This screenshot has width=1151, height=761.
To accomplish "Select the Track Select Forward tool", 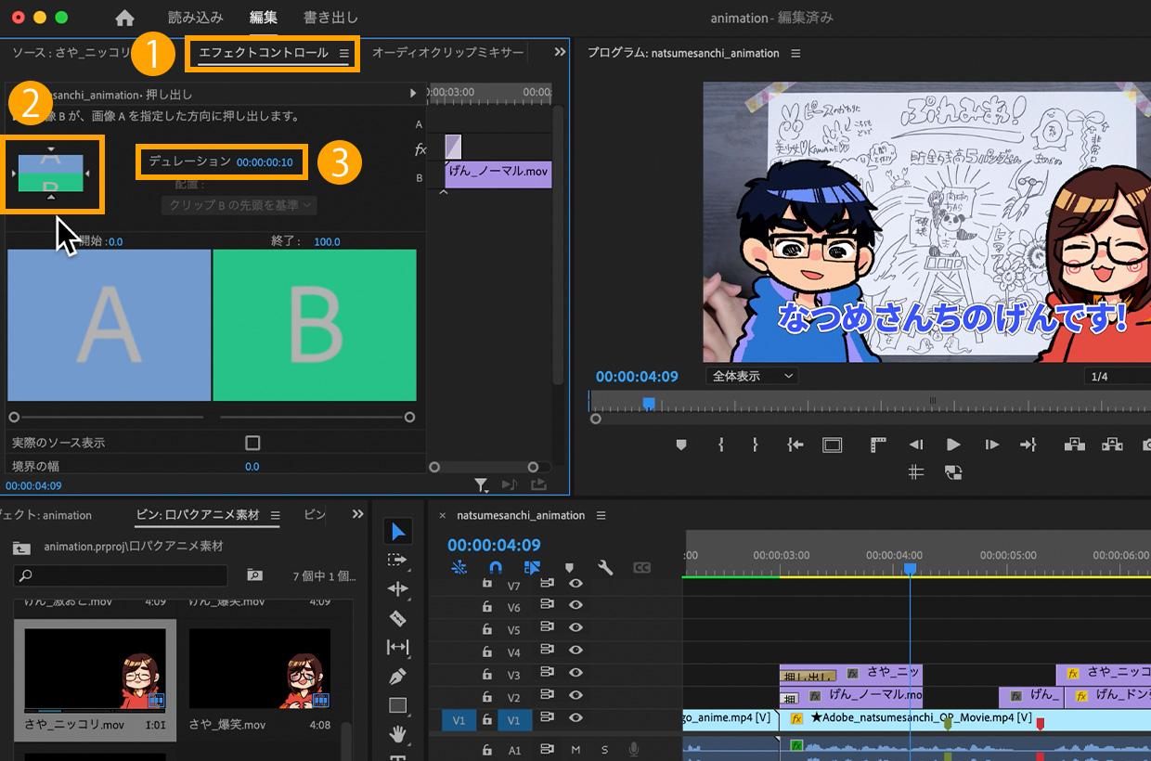I will [x=397, y=560].
